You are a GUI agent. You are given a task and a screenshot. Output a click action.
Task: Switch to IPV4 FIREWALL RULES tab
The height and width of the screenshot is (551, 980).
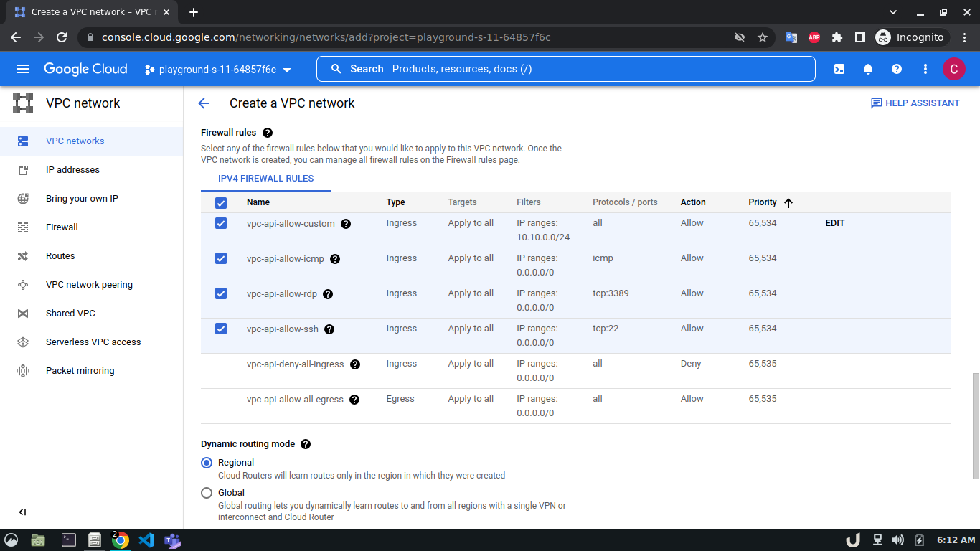pyautogui.click(x=266, y=179)
